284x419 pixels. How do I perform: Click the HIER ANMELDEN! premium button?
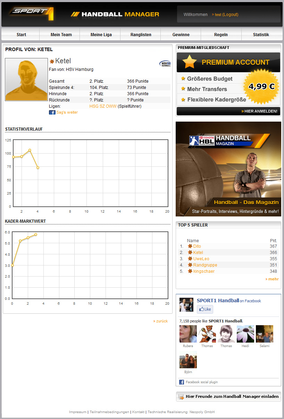pos(228,111)
